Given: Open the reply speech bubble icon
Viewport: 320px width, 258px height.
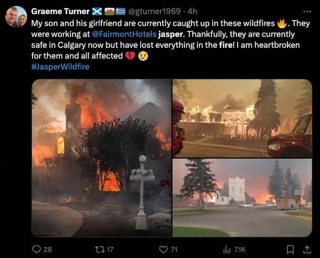Looking at the screenshot, I should pos(37,249).
